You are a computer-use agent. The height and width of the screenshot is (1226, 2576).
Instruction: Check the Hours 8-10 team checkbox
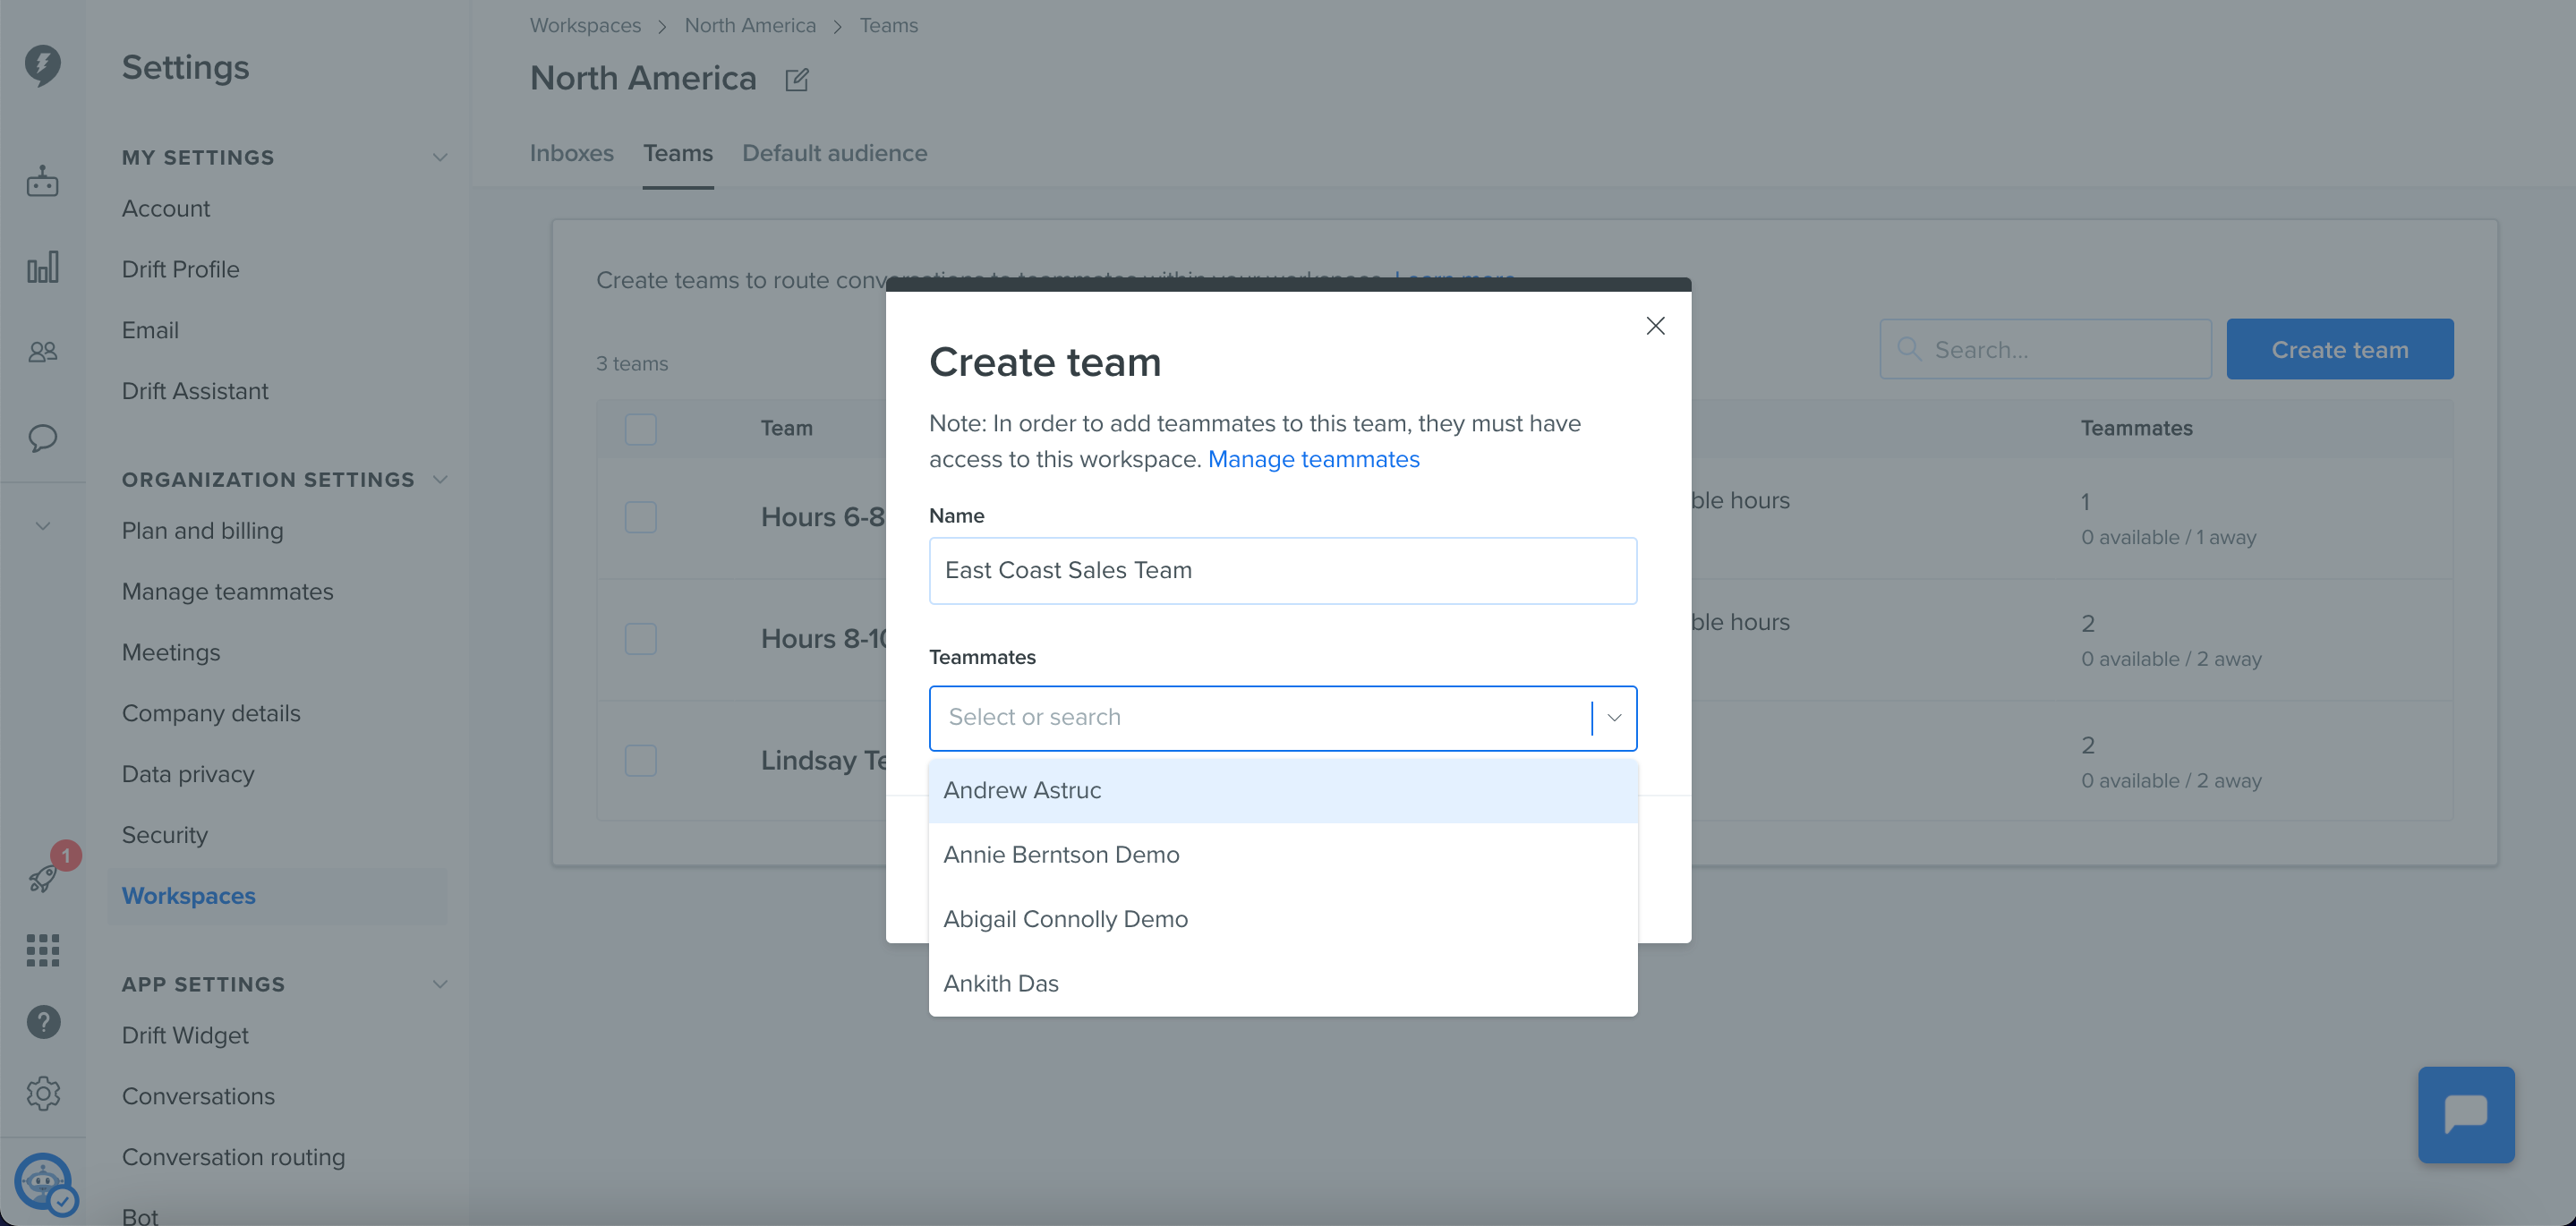640,638
